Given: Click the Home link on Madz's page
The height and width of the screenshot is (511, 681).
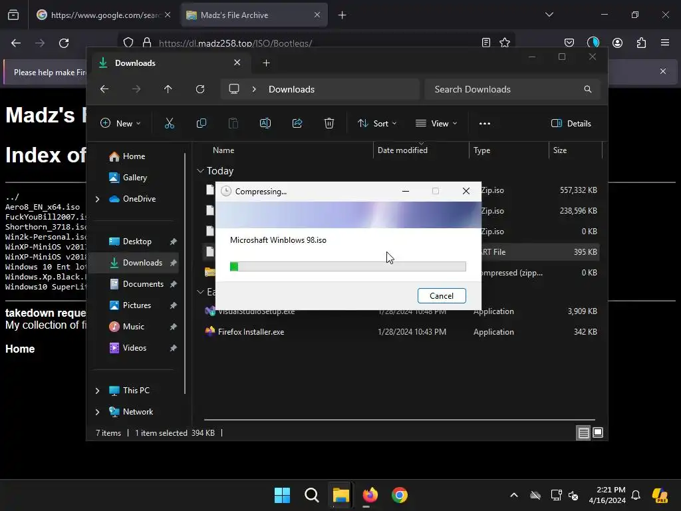Looking at the screenshot, I should [x=20, y=349].
